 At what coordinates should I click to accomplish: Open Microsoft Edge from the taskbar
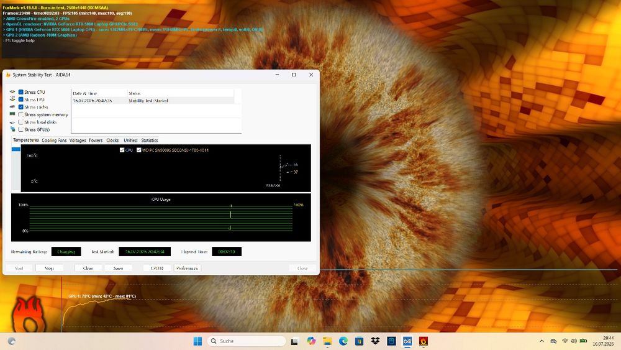pyautogui.click(x=343, y=341)
